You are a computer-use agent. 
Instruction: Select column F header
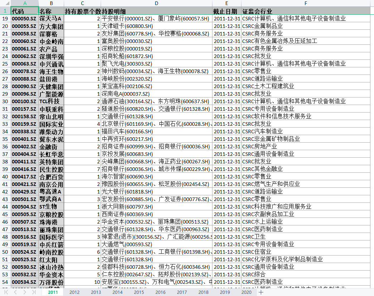(x=306, y=3)
